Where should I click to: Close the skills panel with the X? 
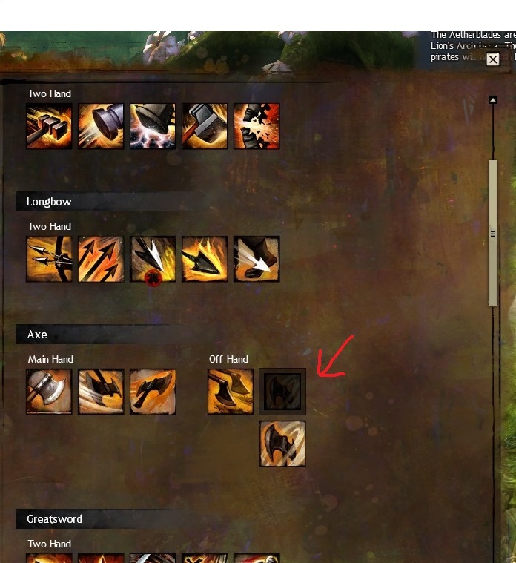[493, 59]
